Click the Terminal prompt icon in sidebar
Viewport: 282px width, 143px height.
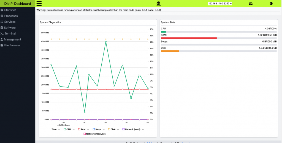2,34
